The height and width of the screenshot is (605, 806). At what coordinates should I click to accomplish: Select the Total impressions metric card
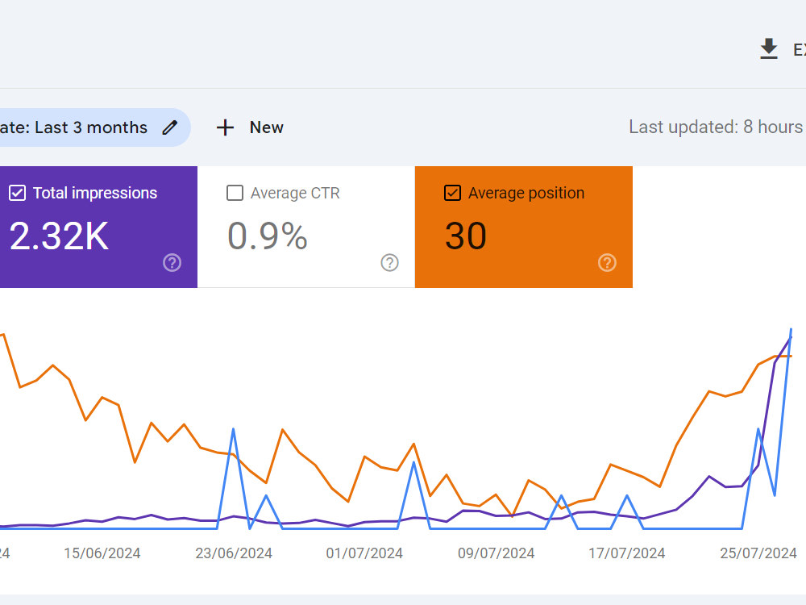[98, 227]
